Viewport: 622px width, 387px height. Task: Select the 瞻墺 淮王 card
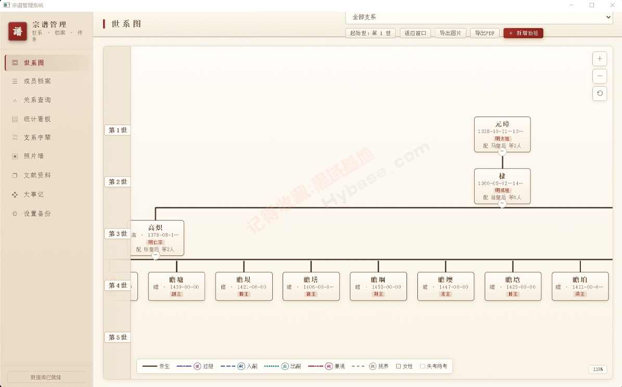446,287
